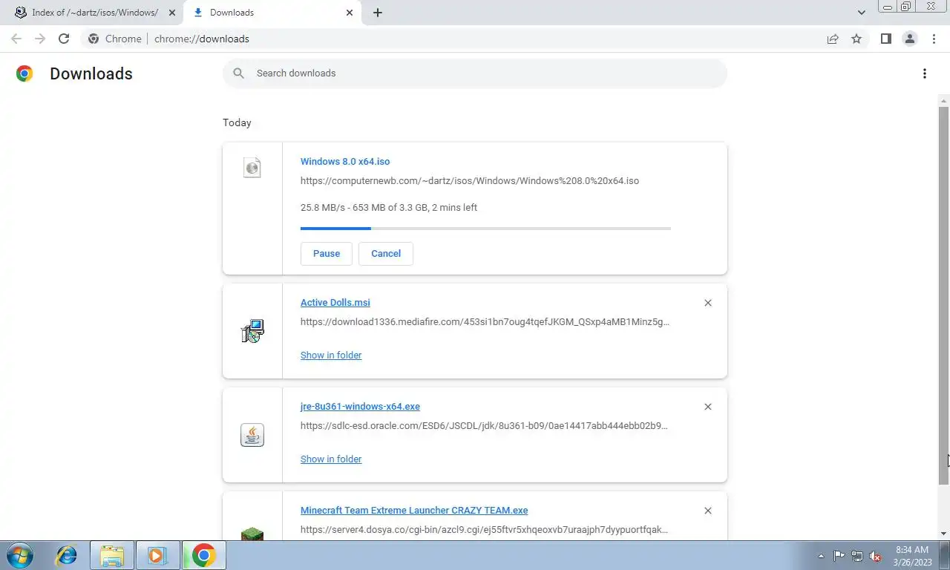The image size is (950, 570).
Task: Close the Index of /~dartz tab
Action: pos(172,13)
